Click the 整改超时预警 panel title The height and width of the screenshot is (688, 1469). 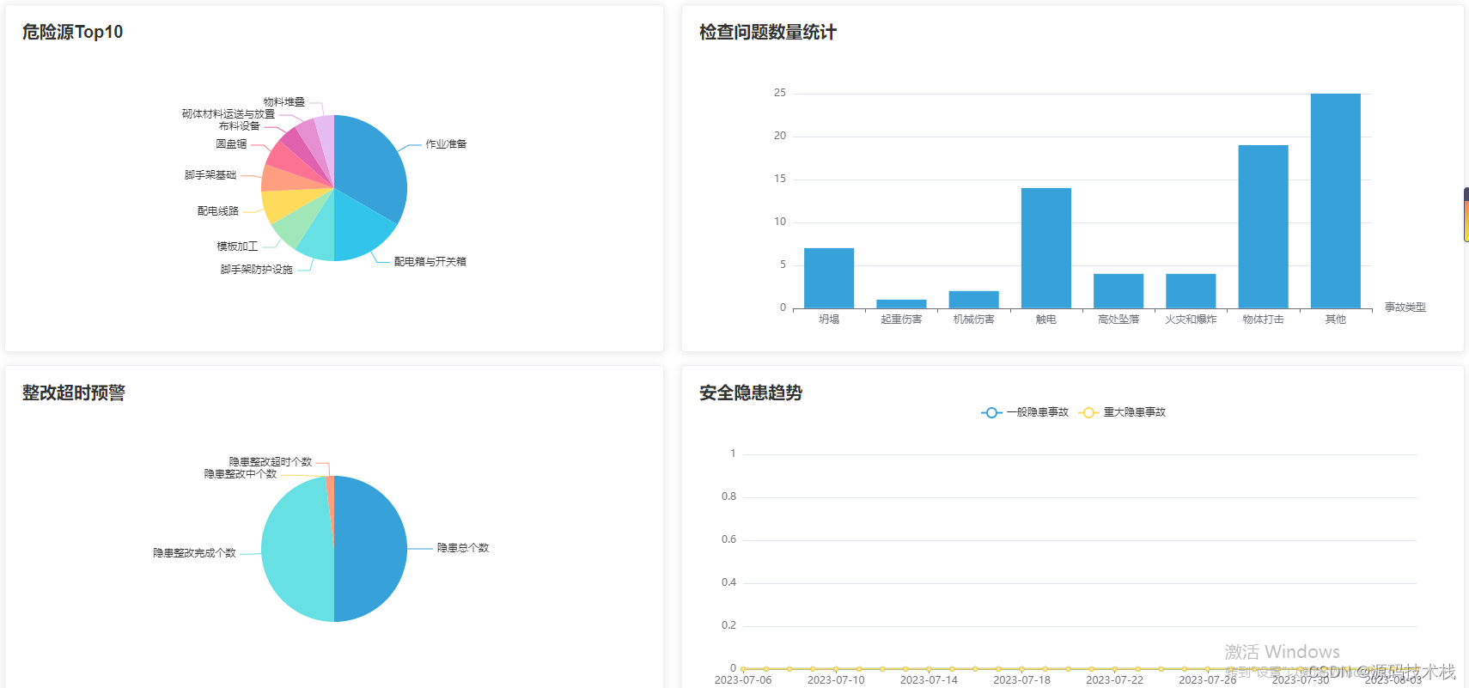[74, 393]
